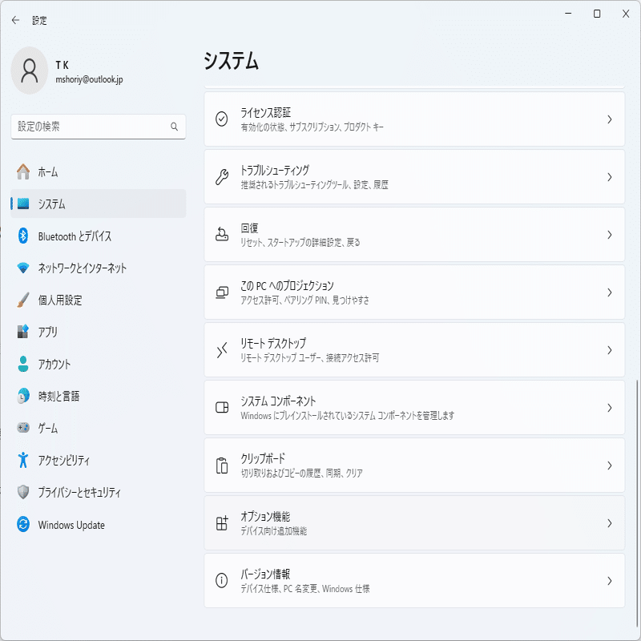The width and height of the screenshot is (641, 641).
Task: Open the オプション機能 title text
Action: [265, 516]
